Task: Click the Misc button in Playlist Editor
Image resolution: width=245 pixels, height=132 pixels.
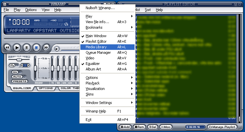Action: [166, 127]
